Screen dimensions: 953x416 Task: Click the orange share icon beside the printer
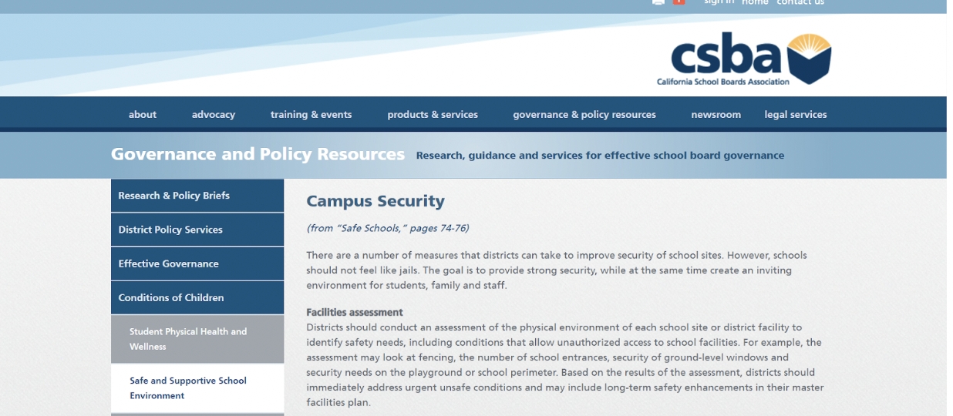[679, 2]
